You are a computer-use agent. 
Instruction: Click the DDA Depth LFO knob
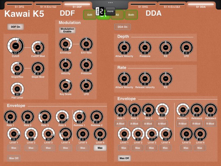click(x=186, y=48)
